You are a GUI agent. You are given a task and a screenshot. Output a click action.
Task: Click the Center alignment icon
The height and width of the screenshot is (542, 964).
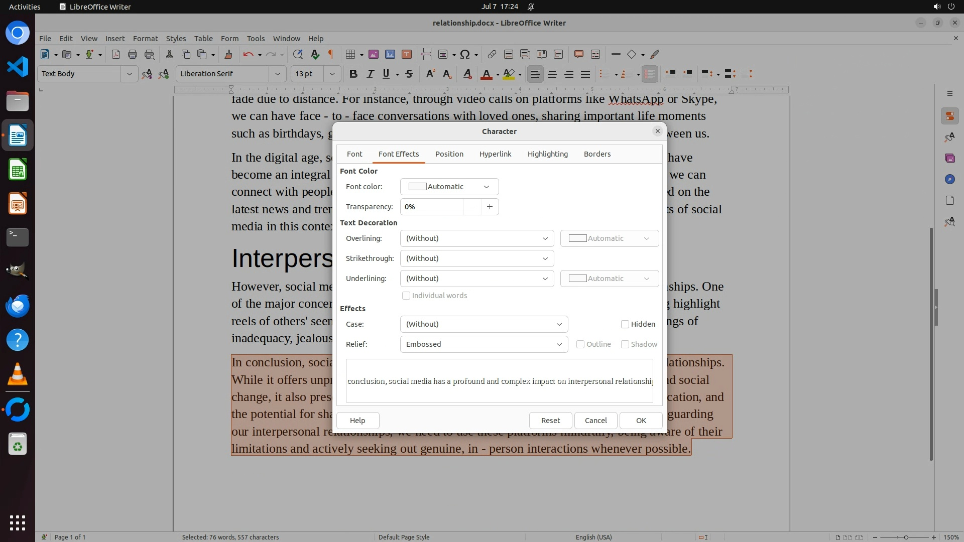pos(552,74)
